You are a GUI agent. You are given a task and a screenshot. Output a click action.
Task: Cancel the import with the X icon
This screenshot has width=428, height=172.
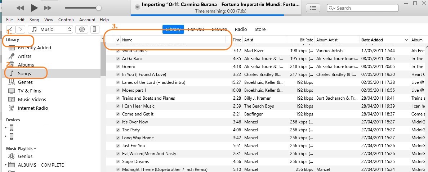pos(137,7)
